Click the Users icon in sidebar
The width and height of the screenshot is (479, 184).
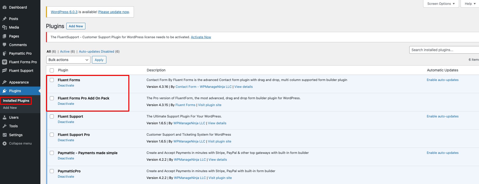pyautogui.click(x=5, y=117)
